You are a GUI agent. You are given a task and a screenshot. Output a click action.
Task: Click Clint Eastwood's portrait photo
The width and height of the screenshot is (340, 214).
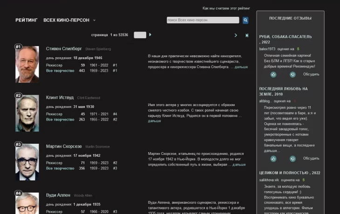tap(27, 114)
